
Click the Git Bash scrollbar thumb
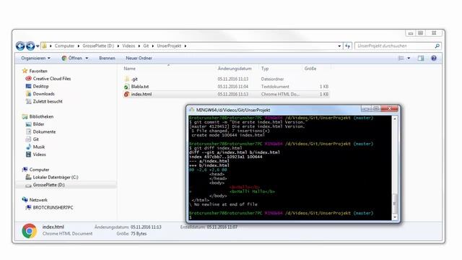[395, 203]
